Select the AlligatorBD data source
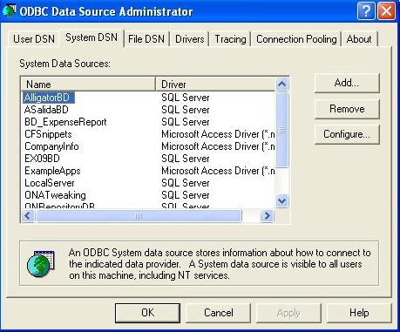 point(48,98)
